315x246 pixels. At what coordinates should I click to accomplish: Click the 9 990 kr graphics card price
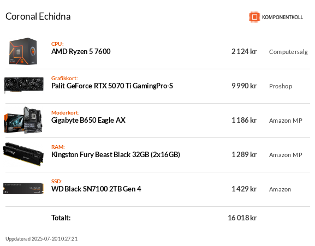click(x=244, y=86)
